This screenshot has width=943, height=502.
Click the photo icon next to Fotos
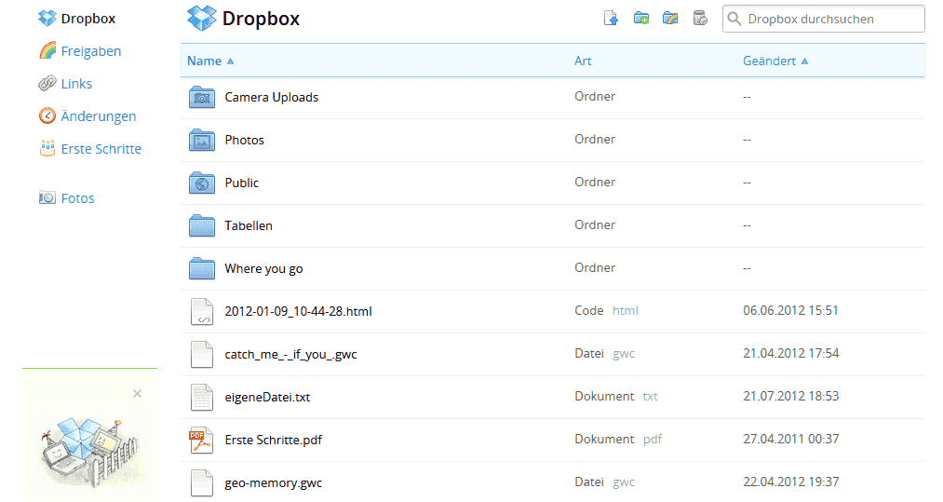tap(47, 197)
